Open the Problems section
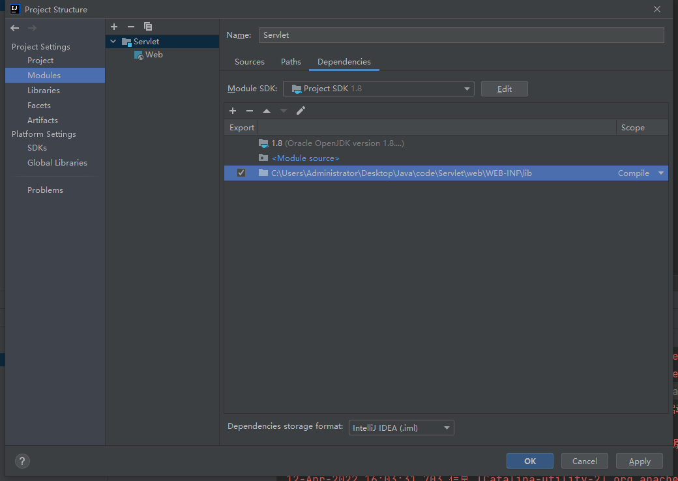 [x=45, y=190]
